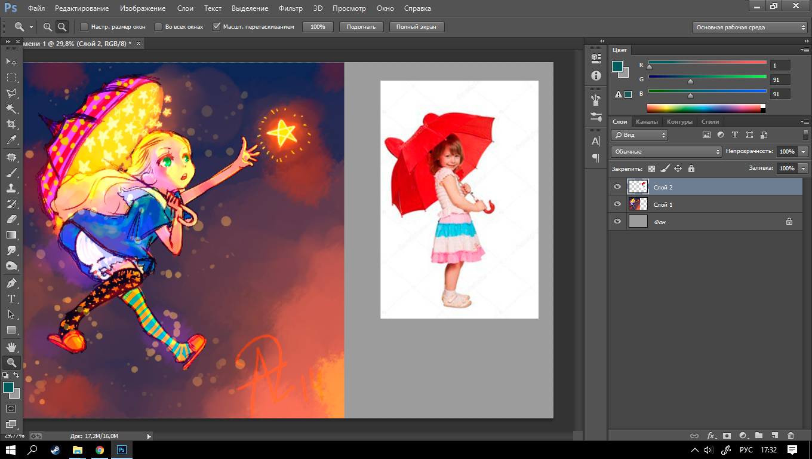Switch to the Каналы tab
The height and width of the screenshot is (459, 812).
[647, 122]
